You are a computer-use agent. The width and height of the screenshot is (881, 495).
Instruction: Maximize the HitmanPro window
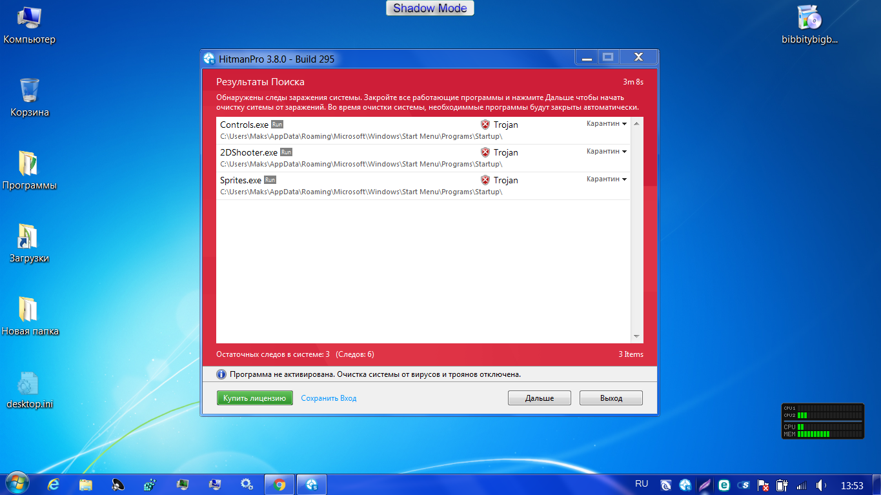[x=608, y=58]
